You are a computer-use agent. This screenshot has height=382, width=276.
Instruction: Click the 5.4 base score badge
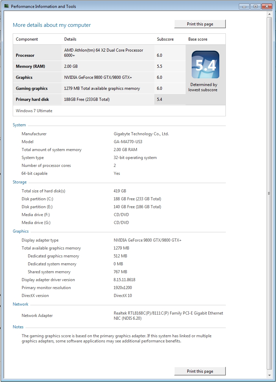(x=206, y=65)
